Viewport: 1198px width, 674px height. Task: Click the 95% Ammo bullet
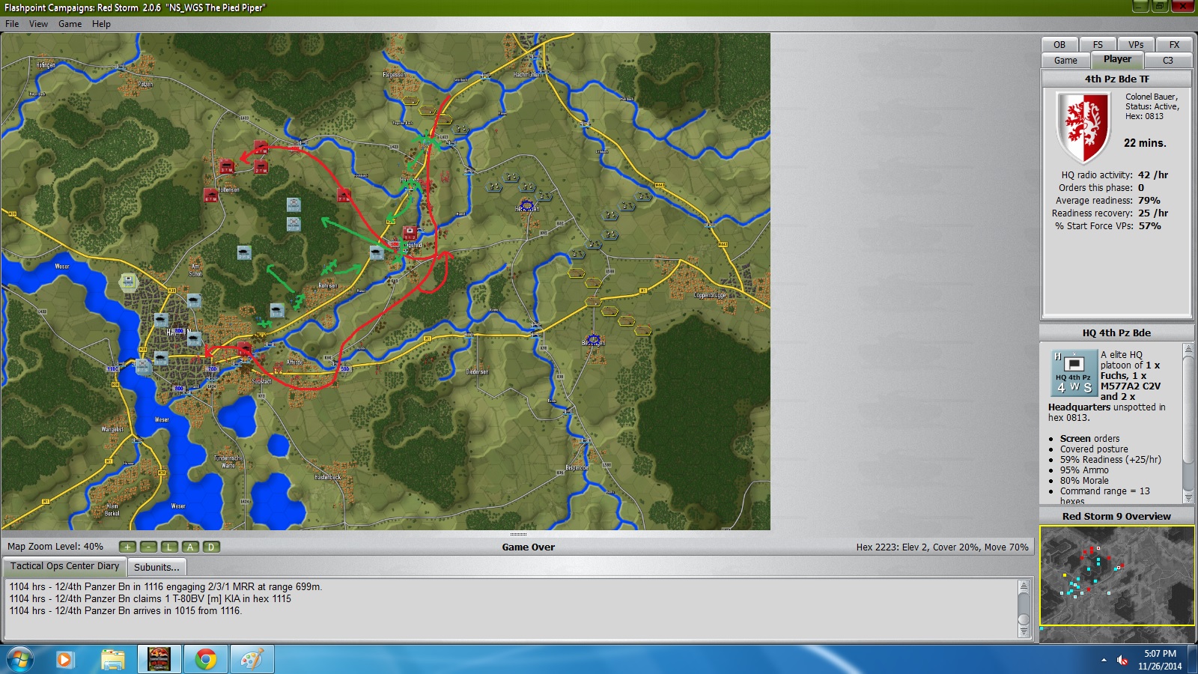click(1083, 470)
